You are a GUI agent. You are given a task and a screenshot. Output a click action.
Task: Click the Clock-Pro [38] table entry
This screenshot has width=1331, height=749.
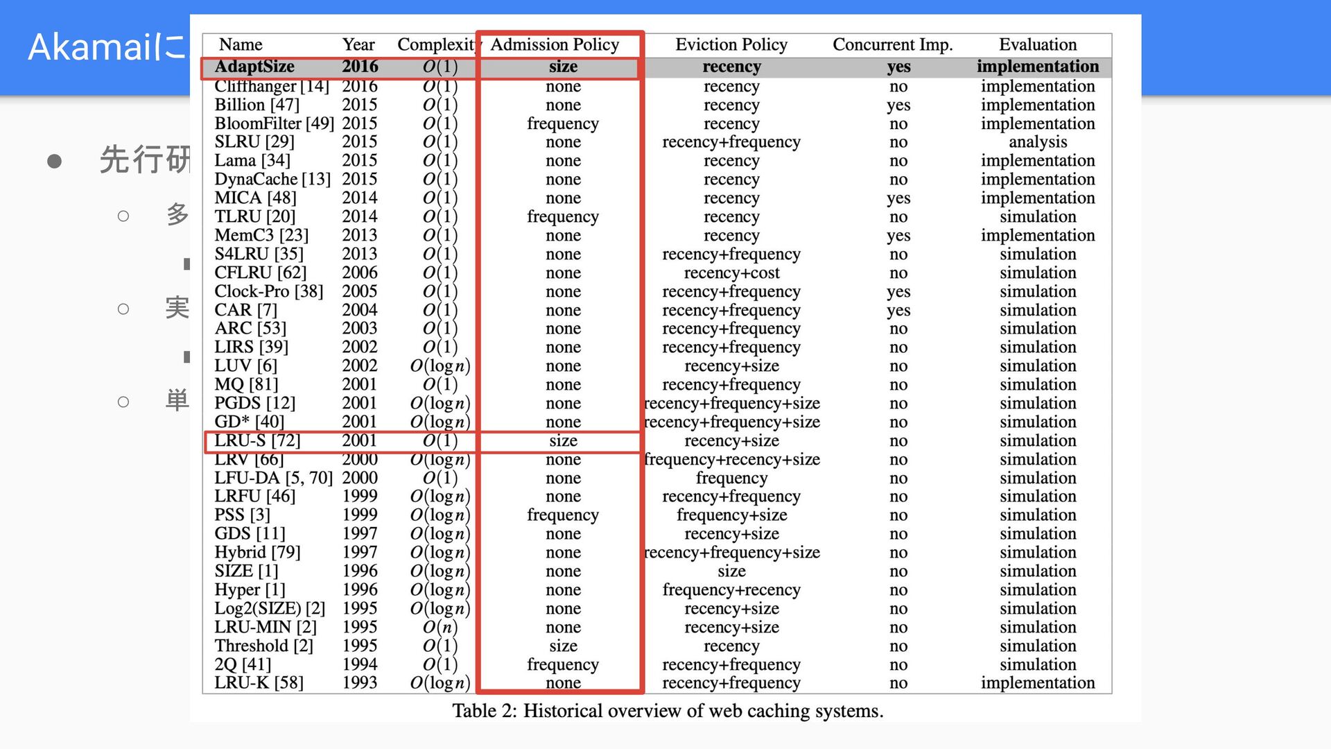(268, 291)
